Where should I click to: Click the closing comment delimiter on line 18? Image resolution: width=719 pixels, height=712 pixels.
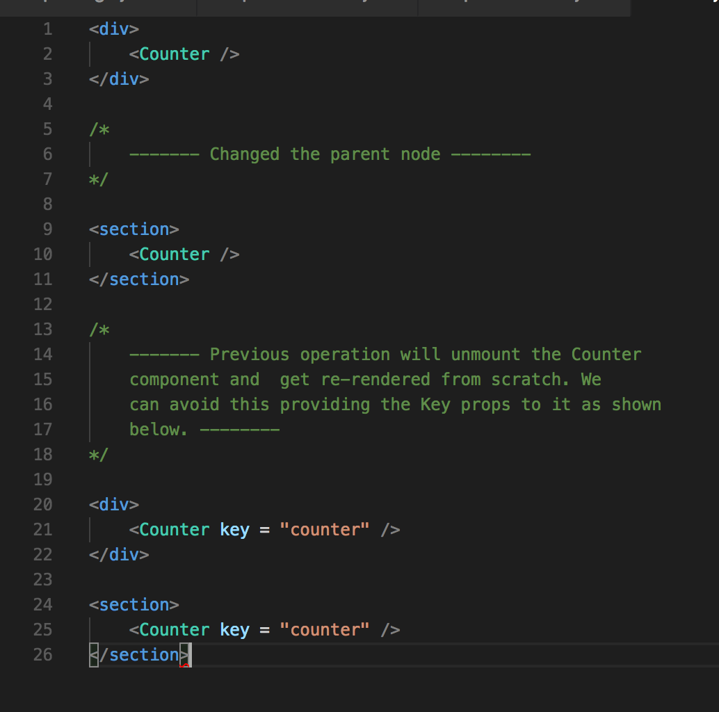99,454
